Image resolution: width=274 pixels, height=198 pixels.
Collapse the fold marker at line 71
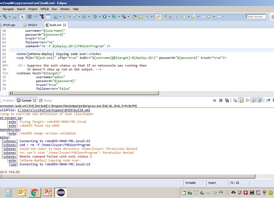(x=7, y=73)
